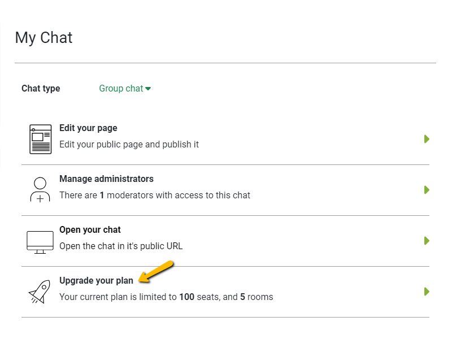Click "Edit your public page and publish it" text

click(129, 145)
